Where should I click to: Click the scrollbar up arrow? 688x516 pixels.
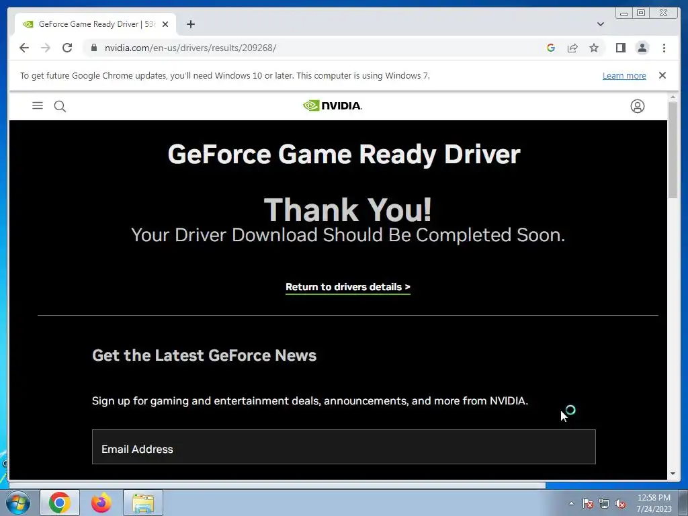673,97
